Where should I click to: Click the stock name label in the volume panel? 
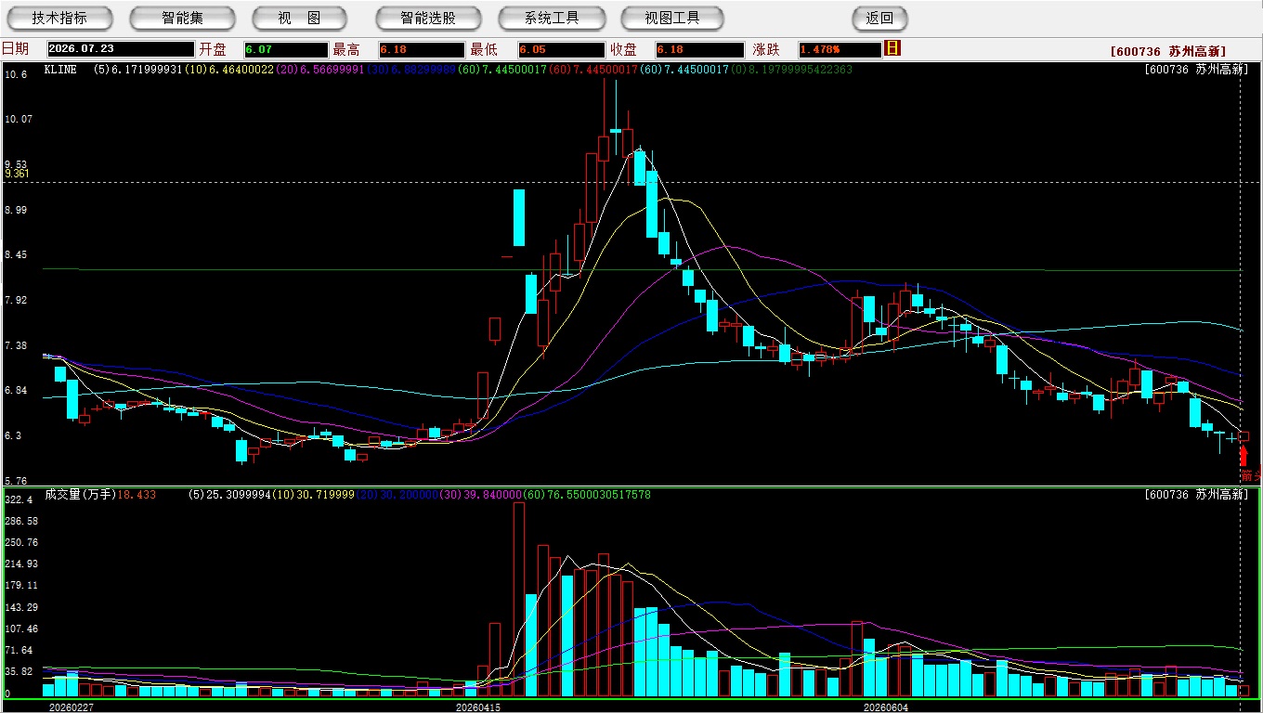click(x=1196, y=495)
